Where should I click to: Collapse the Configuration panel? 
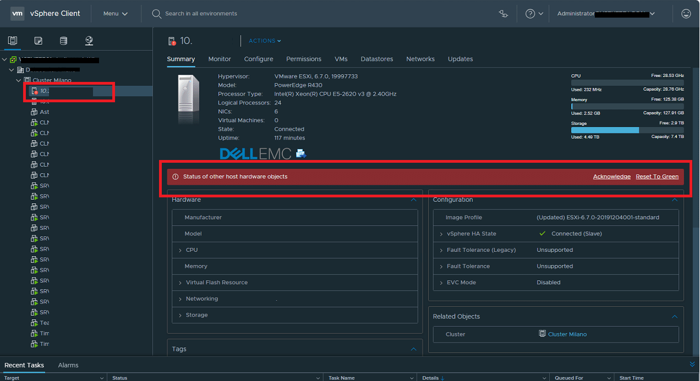675,200
